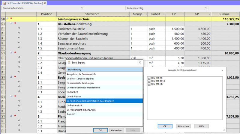The width and height of the screenshot is (240, 134).
Task: Select Preis-LV export template
Action: [71, 114]
